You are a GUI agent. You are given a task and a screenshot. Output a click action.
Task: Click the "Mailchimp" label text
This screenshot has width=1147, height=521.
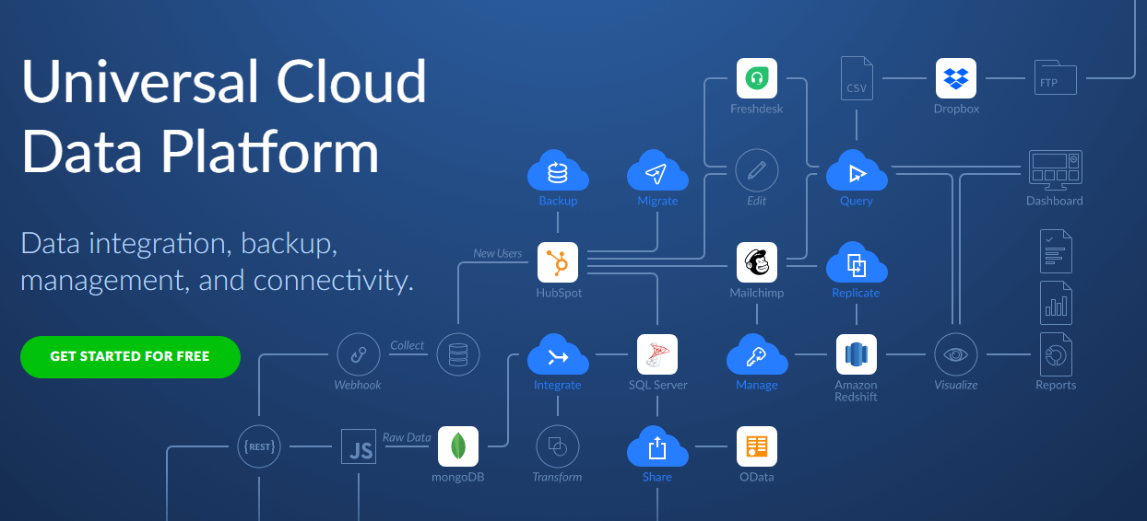(x=757, y=293)
